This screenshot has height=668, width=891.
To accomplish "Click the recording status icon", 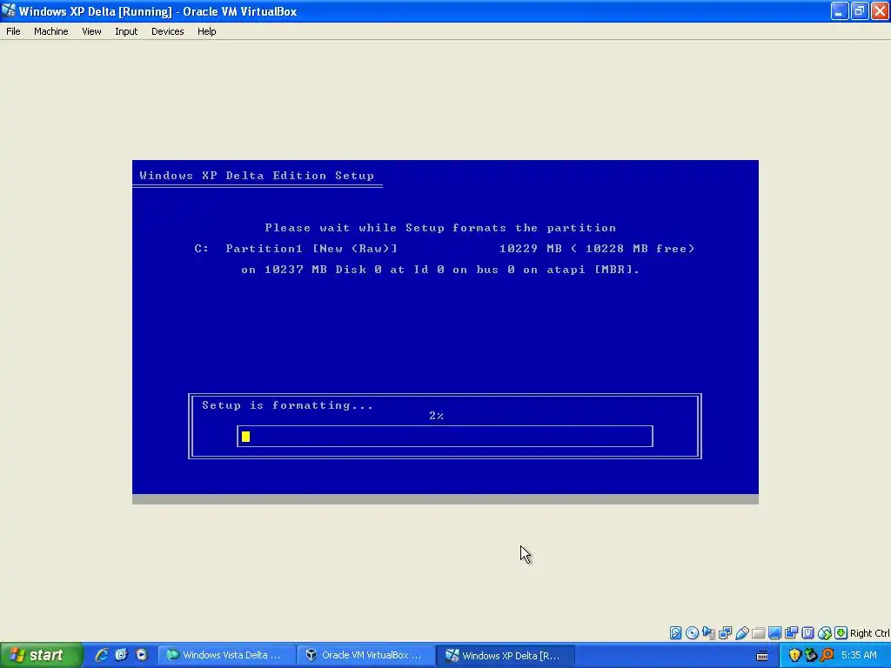I will click(x=791, y=633).
